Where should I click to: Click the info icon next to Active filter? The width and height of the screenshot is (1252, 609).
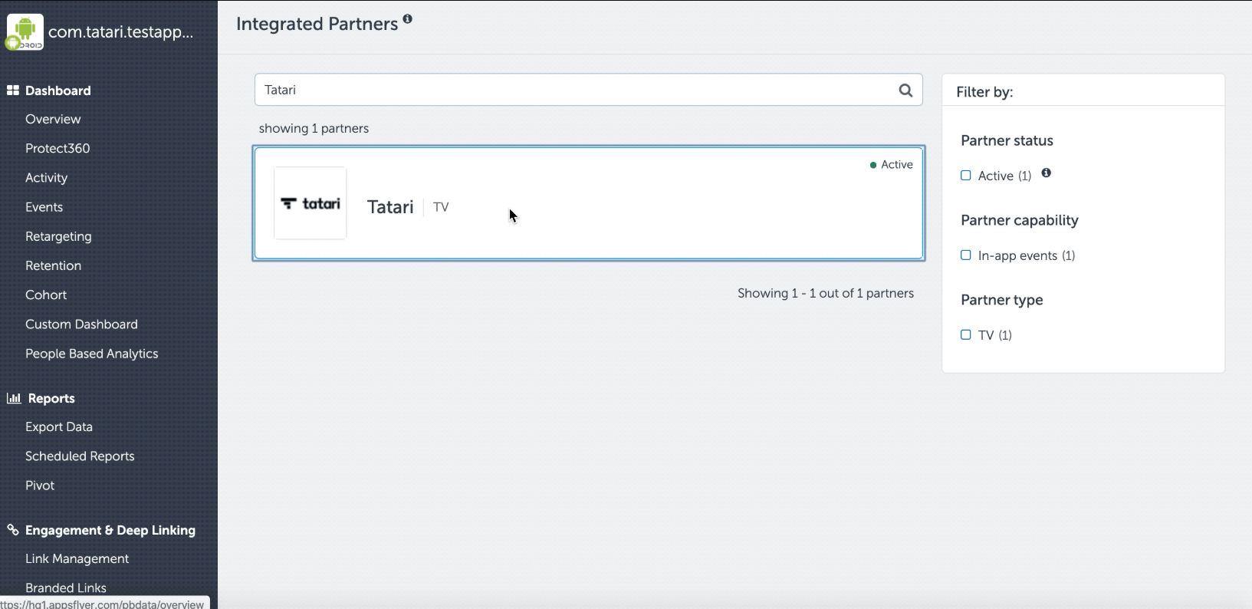point(1046,173)
